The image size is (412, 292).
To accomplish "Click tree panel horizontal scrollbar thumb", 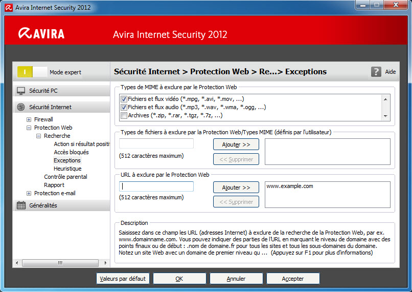I will pyautogui.click(x=60, y=263).
